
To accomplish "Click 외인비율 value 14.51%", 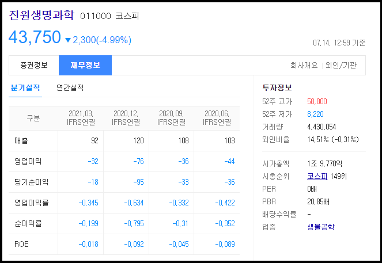I will tap(318, 139).
